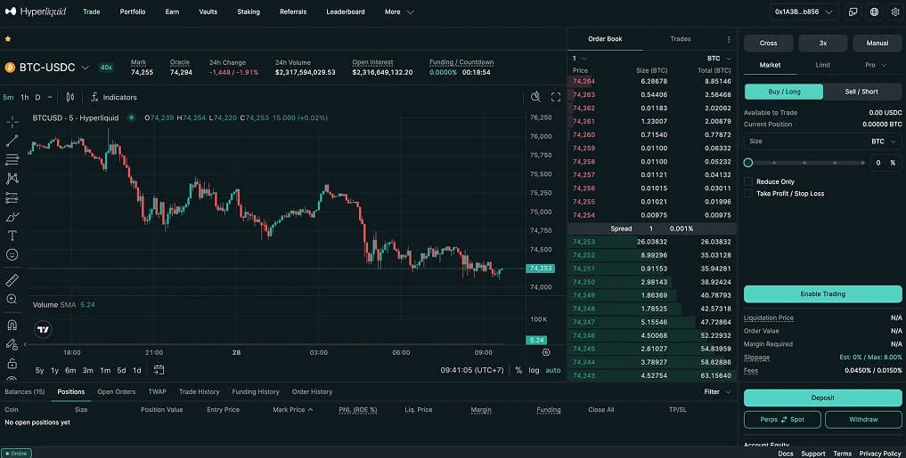Switch to the Trades tab
Viewport: 906px width, 458px height.
point(680,39)
